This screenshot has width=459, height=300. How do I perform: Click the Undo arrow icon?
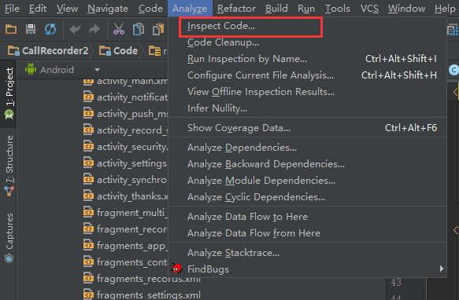(75, 29)
